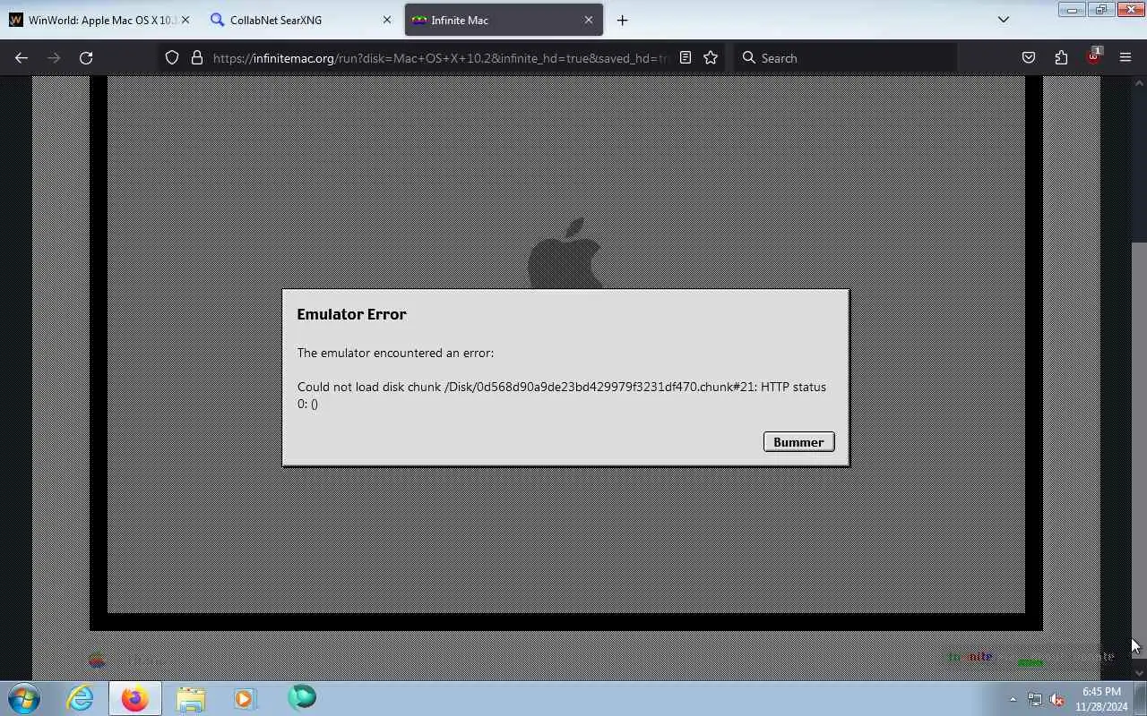Viewport: 1147px width, 716px height.
Task: Open the Windows Start menu
Action: [24, 698]
